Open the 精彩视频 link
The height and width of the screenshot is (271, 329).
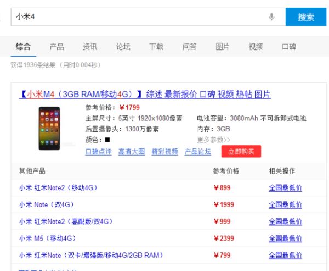[x=164, y=152]
